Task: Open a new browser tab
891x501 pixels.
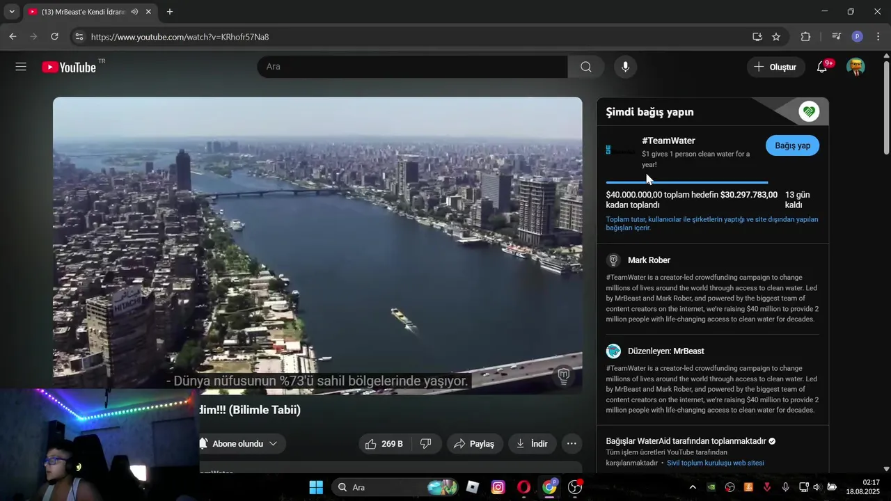Action: (x=170, y=12)
